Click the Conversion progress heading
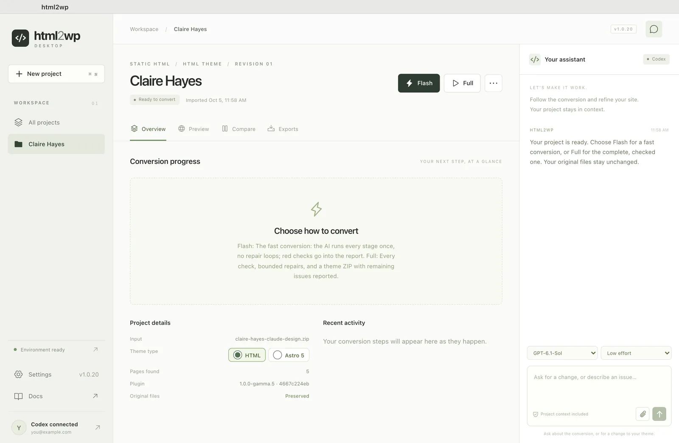Image resolution: width=679 pixels, height=443 pixels. click(165, 161)
